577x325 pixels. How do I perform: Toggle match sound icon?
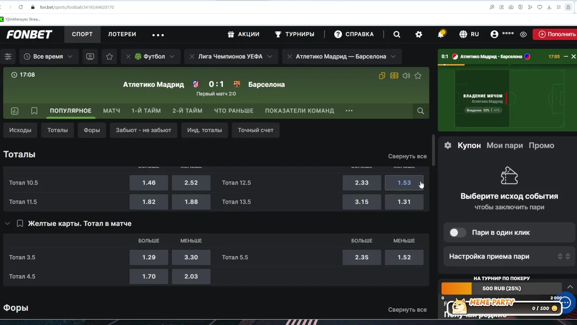406,76
